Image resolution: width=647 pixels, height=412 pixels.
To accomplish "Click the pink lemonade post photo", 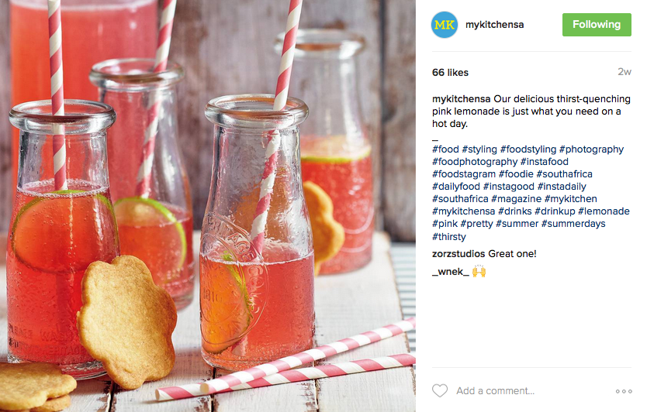I will pyautogui.click(x=208, y=206).
